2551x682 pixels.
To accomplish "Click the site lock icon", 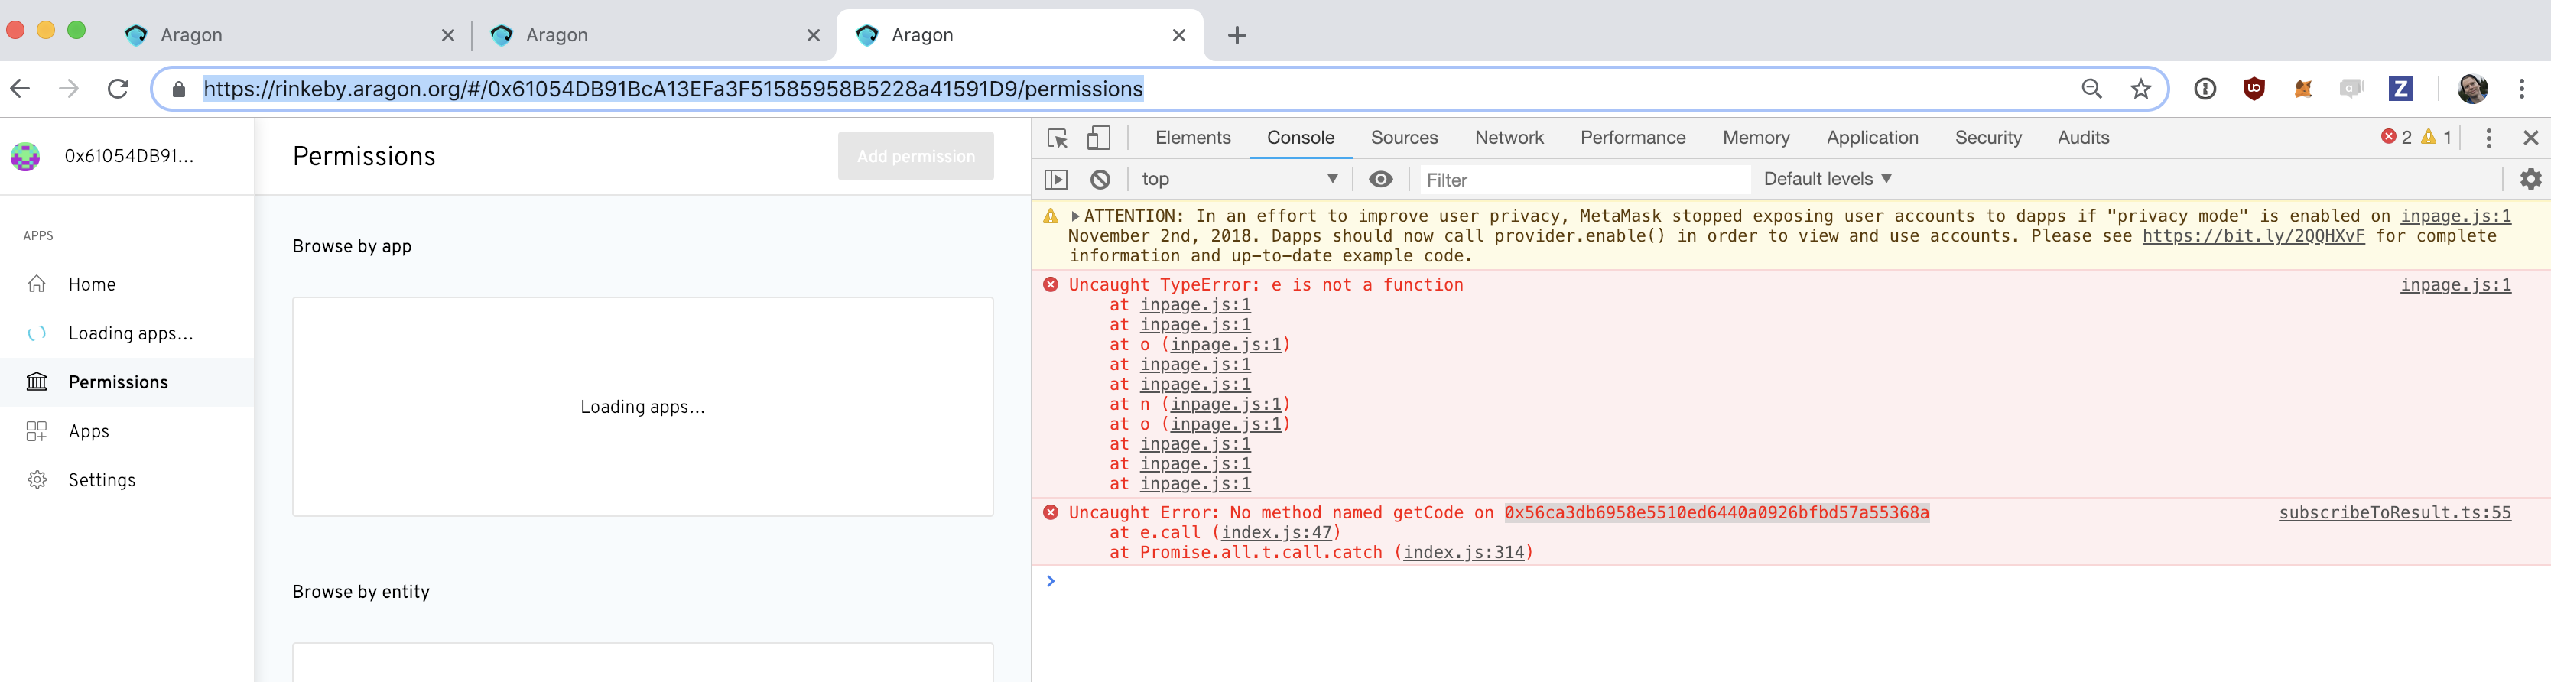I will (179, 89).
